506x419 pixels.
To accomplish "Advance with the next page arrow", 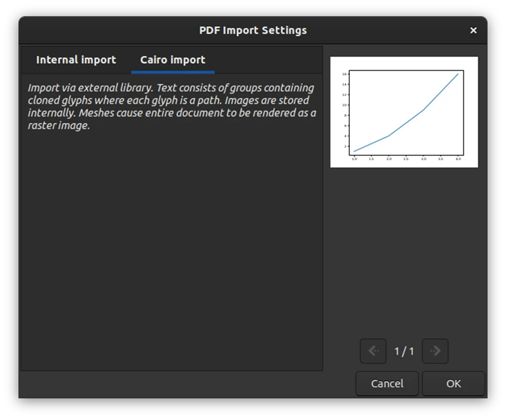I will click(435, 351).
